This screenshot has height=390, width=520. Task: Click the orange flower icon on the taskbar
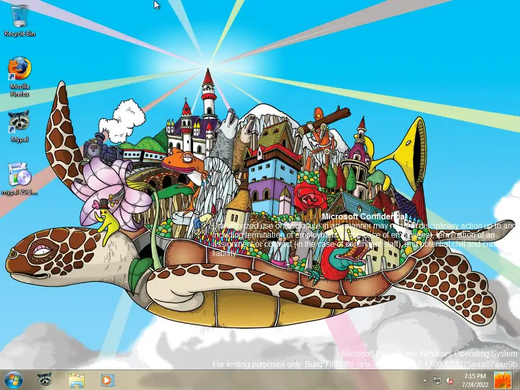502,380
